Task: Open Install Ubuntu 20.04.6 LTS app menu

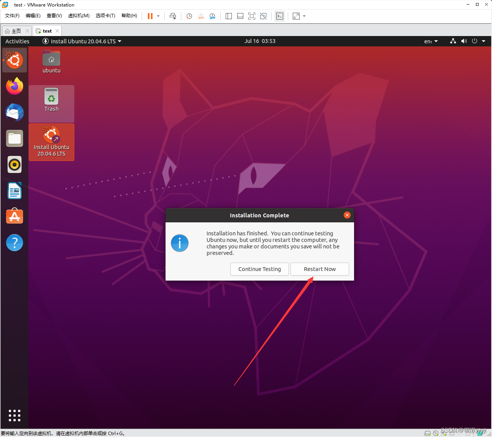Action: click(82, 41)
